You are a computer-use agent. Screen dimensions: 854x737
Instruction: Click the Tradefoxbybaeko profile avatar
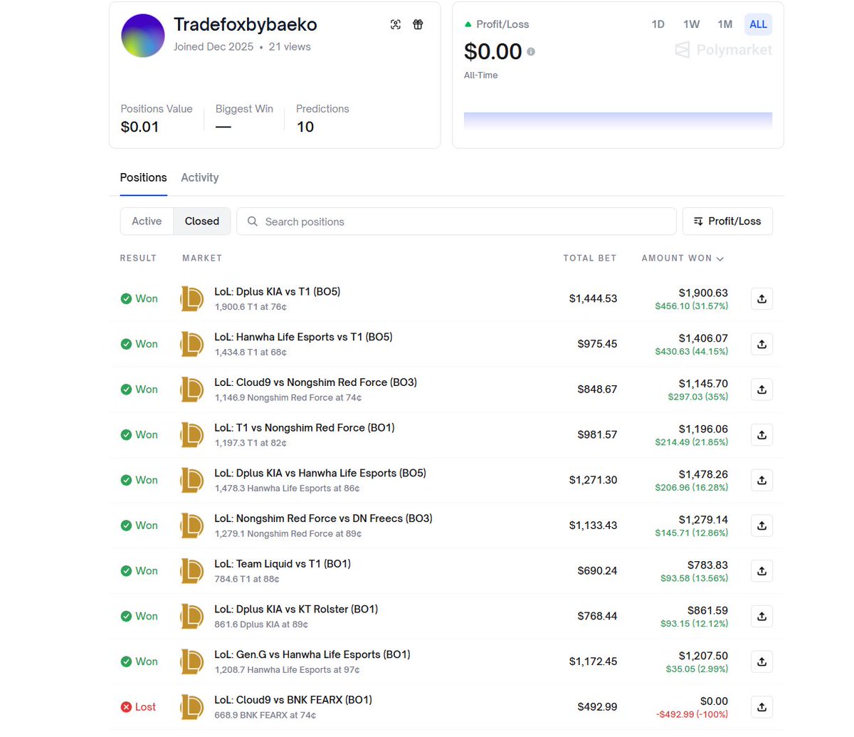pos(143,36)
